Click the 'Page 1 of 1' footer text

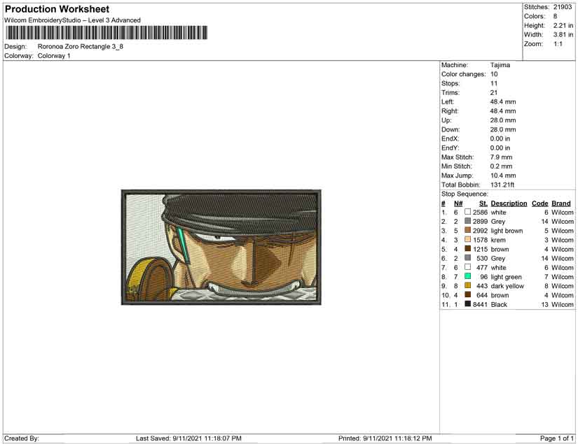point(557,438)
